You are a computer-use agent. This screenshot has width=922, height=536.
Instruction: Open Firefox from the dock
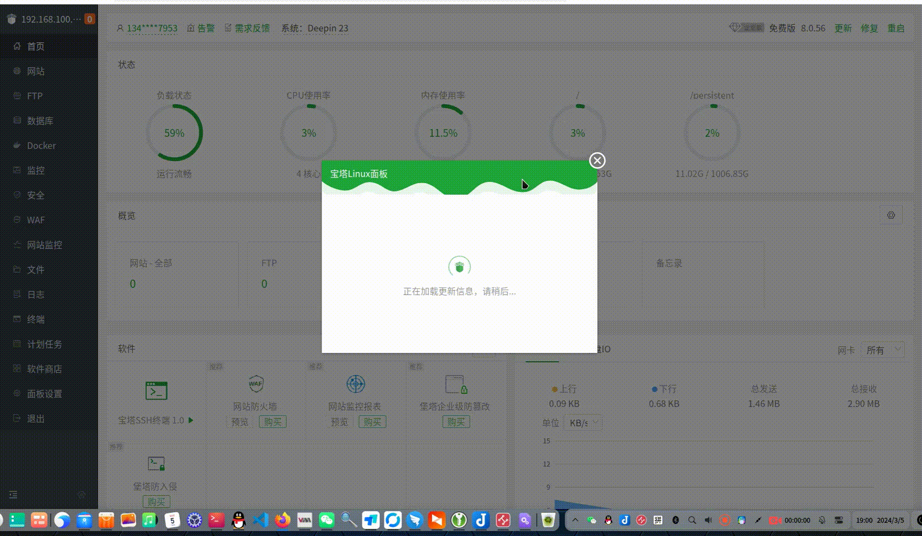282,520
